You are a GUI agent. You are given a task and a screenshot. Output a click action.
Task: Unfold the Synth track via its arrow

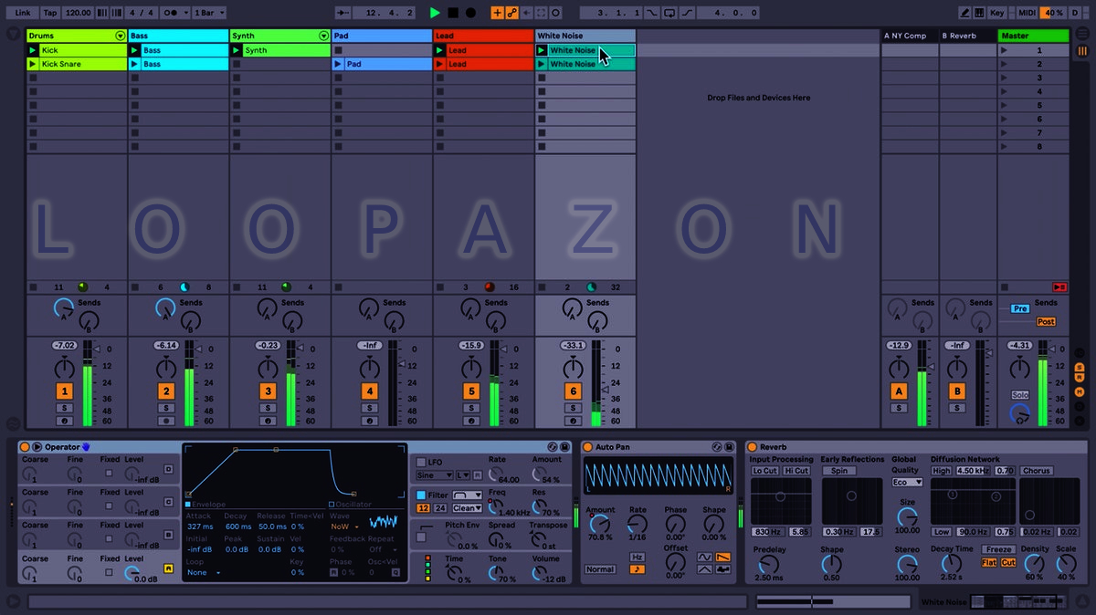(323, 36)
